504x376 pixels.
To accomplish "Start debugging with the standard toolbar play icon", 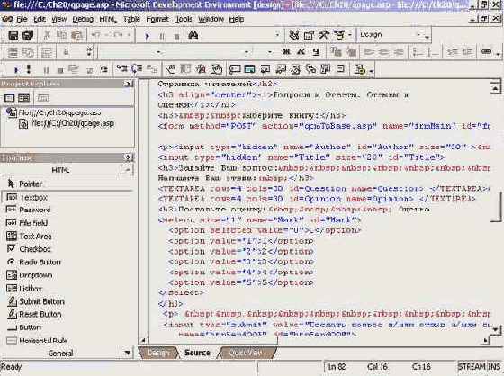I will pos(148,36).
